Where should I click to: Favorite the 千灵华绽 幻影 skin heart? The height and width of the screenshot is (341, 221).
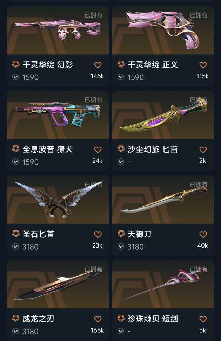(98, 65)
